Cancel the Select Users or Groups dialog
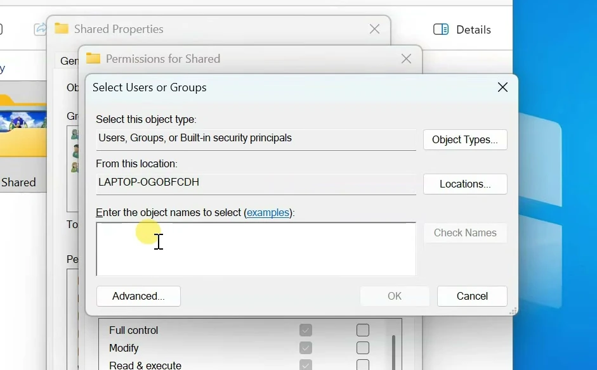The image size is (597, 370). click(x=472, y=297)
